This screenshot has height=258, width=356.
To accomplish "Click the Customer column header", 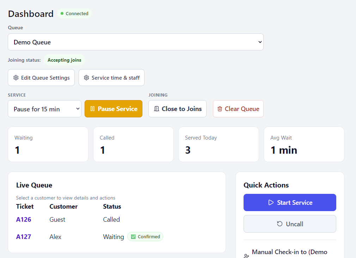I will (63, 207).
